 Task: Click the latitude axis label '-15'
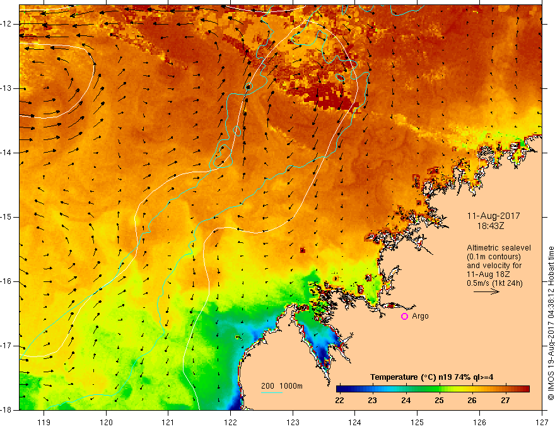coord(7,217)
